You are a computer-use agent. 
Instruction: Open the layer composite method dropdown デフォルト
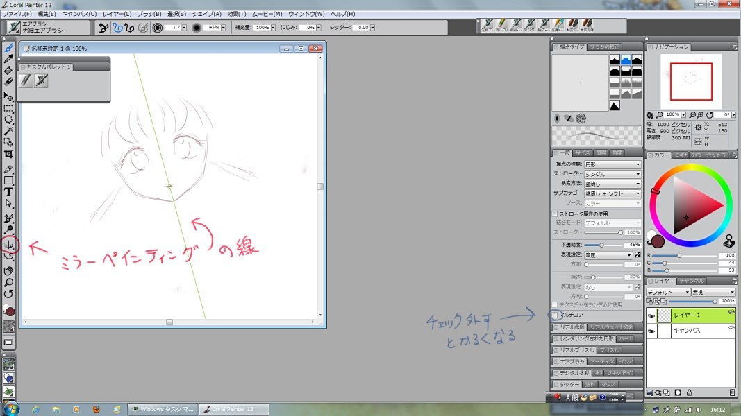pyautogui.click(x=667, y=292)
